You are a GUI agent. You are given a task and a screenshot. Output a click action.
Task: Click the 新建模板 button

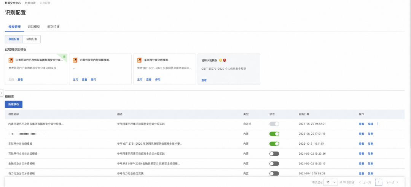point(14,104)
